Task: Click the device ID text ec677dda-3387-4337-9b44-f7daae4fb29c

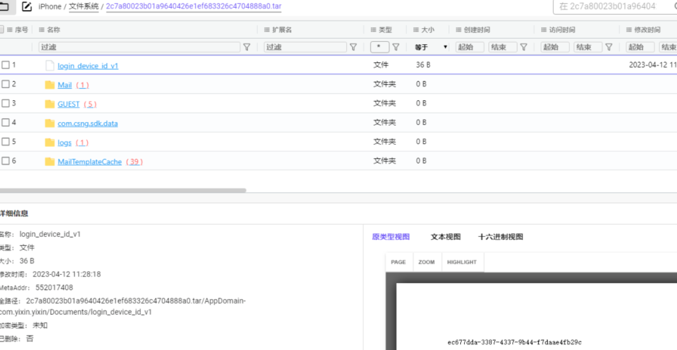Action: pos(515,342)
